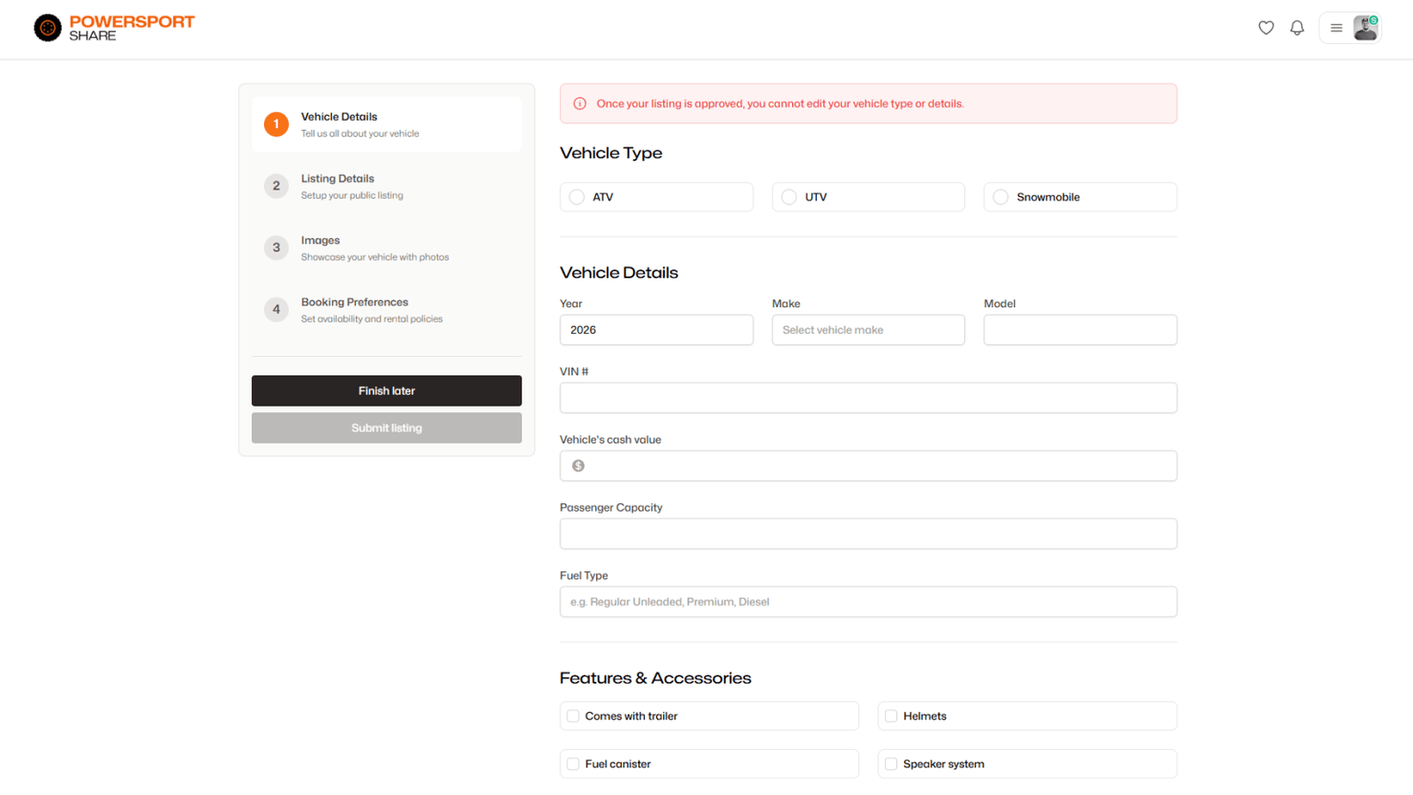Viewport: 1413px width, 795px height.
Task: Click the dollar icon in the cash value field
Action: tap(578, 466)
